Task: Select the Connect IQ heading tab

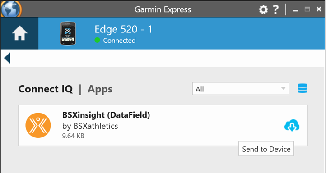Action: [x=46, y=89]
